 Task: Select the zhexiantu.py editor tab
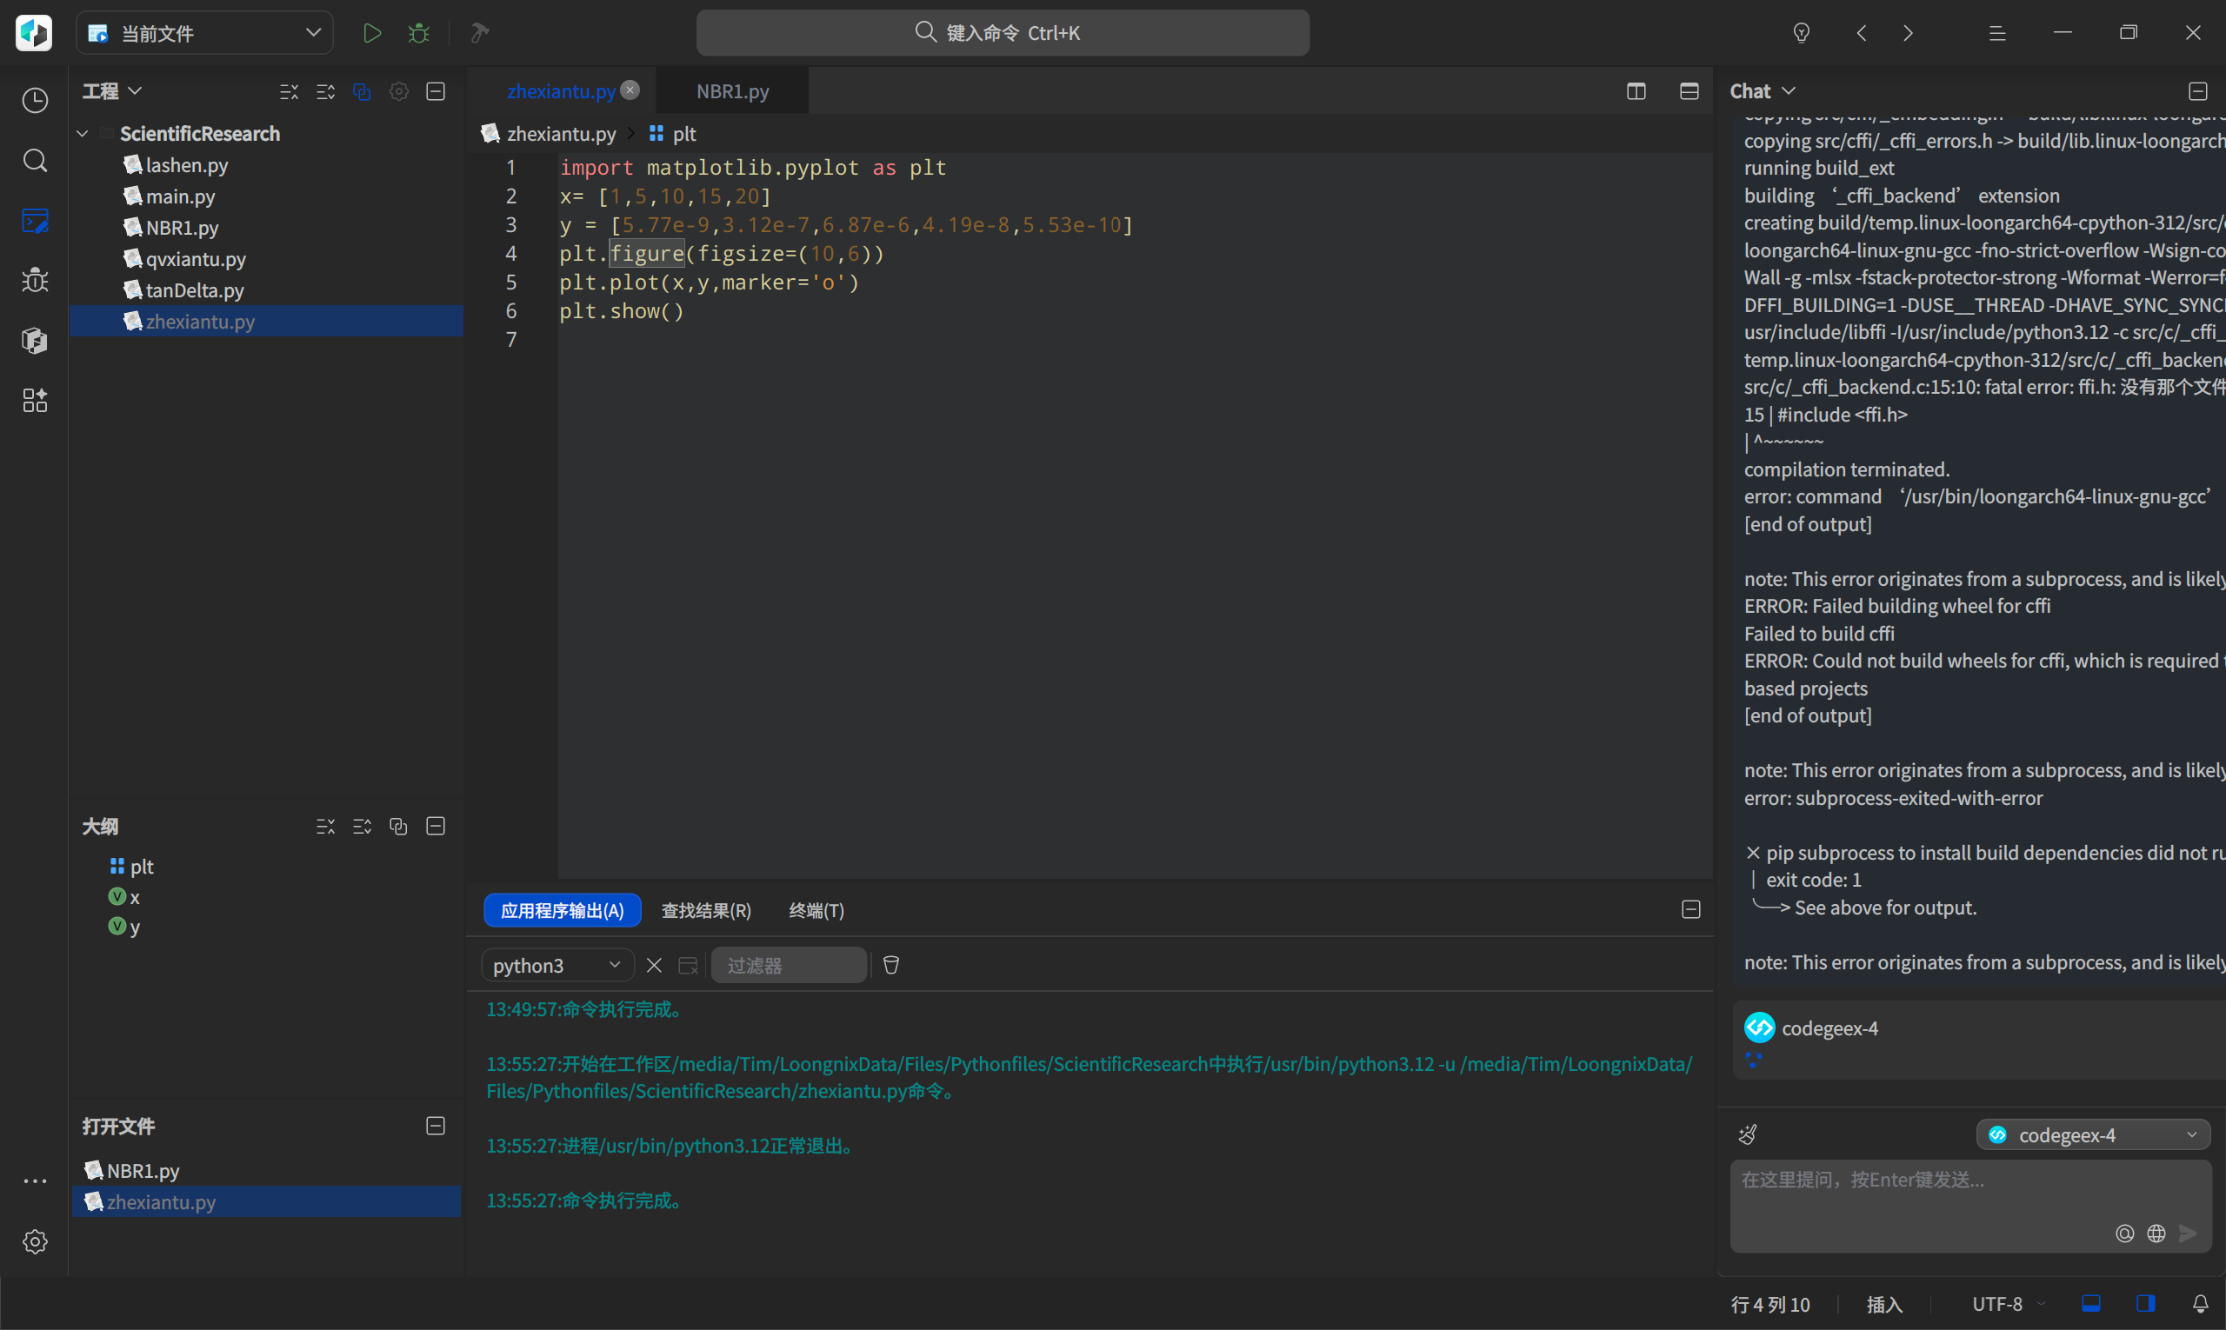560,91
